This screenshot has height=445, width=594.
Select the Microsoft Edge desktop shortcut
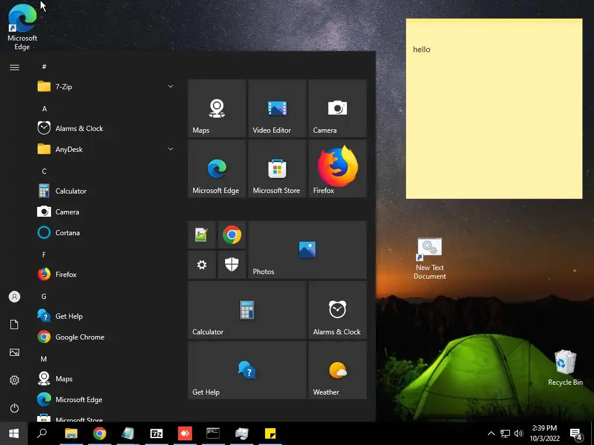coord(23,27)
